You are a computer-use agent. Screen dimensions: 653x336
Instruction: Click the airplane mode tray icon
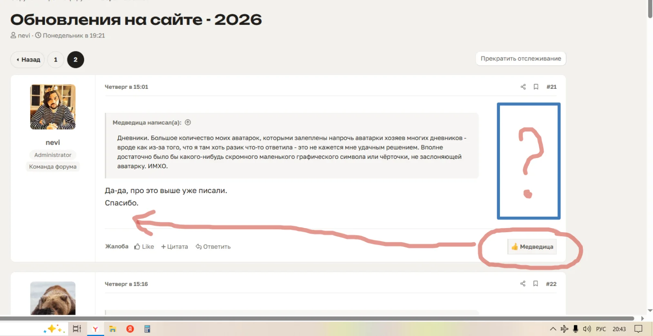564,329
